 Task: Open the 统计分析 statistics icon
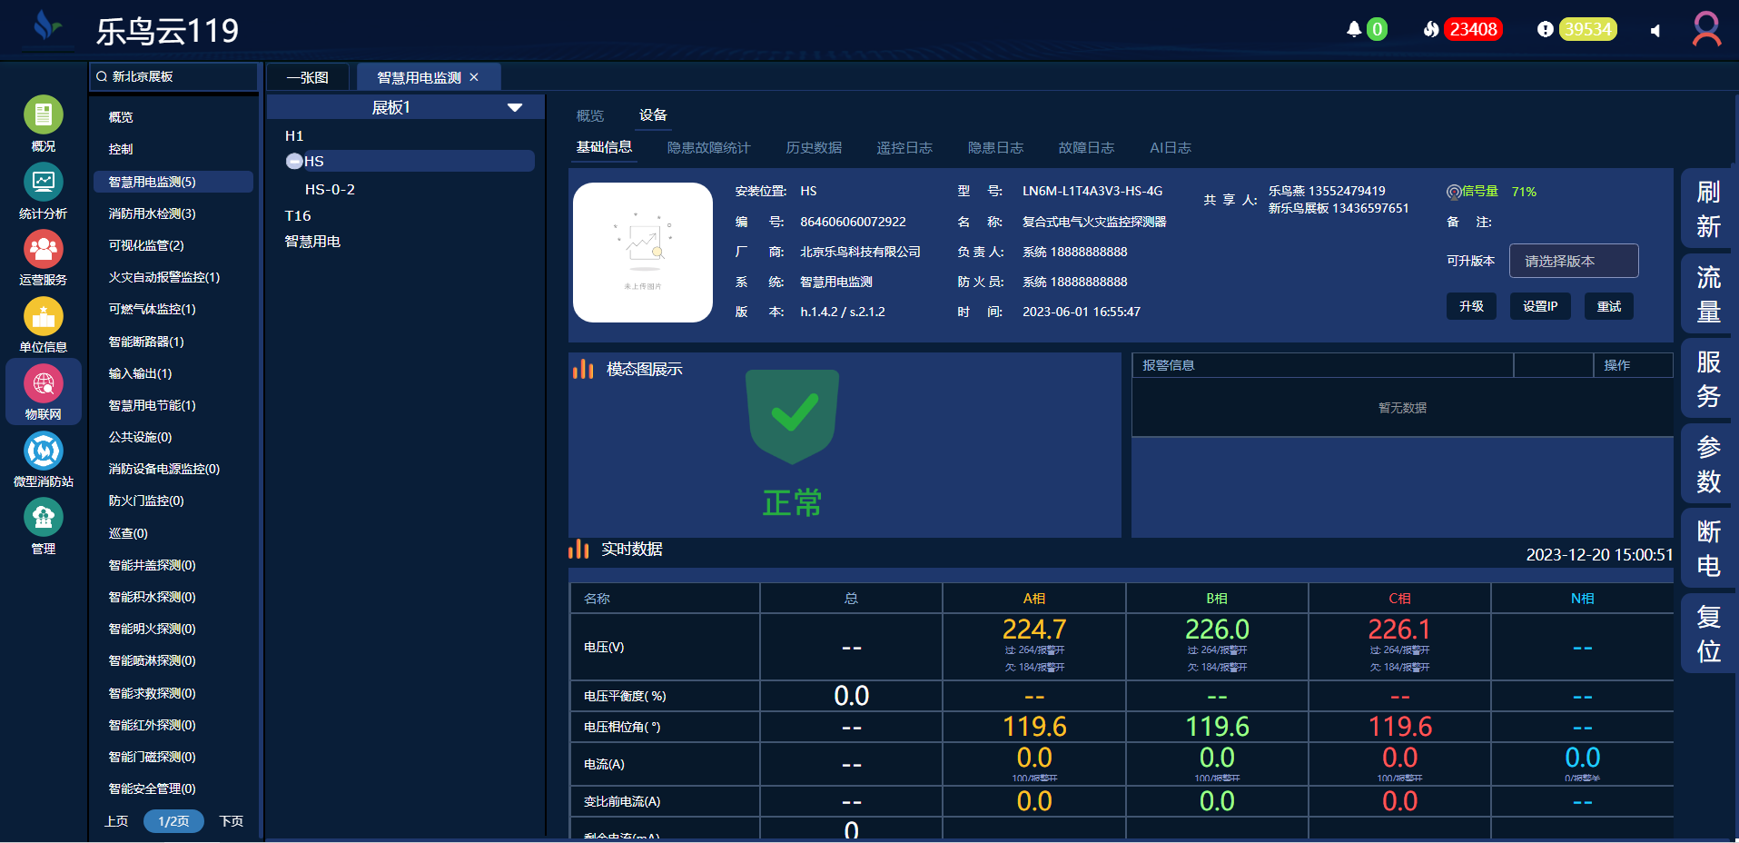tap(43, 183)
